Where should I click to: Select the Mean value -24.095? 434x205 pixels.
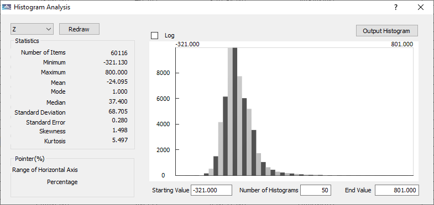(x=117, y=82)
